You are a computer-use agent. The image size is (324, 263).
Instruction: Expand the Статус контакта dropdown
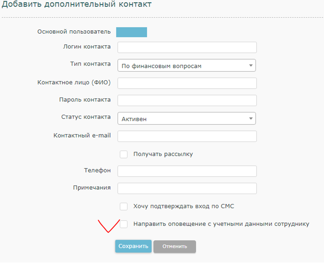tap(186, 118)
